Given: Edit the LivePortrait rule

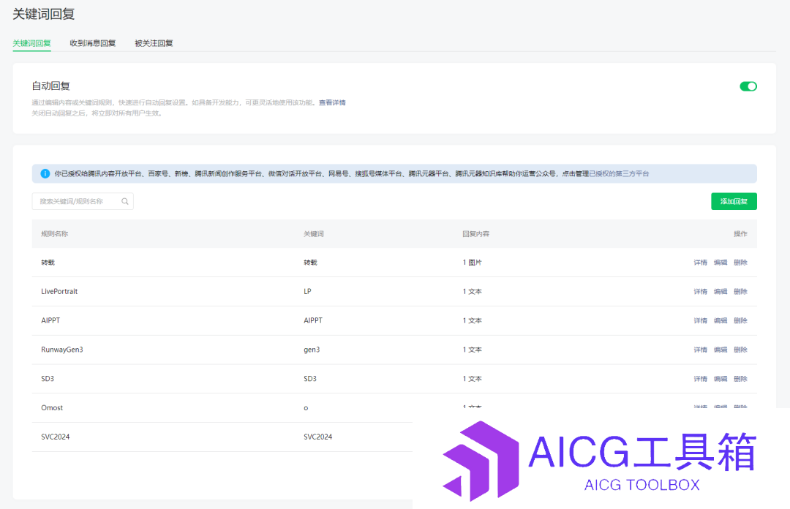Looking at the screenshot, I should (x=721, y=292).
